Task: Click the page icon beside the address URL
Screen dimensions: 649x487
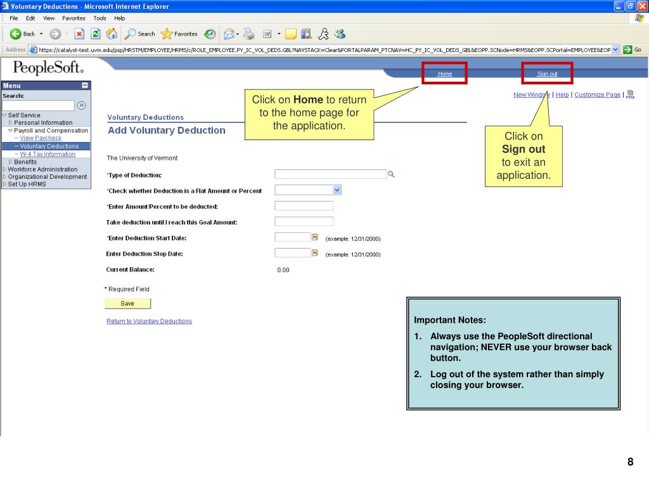Action: point(33,49)
